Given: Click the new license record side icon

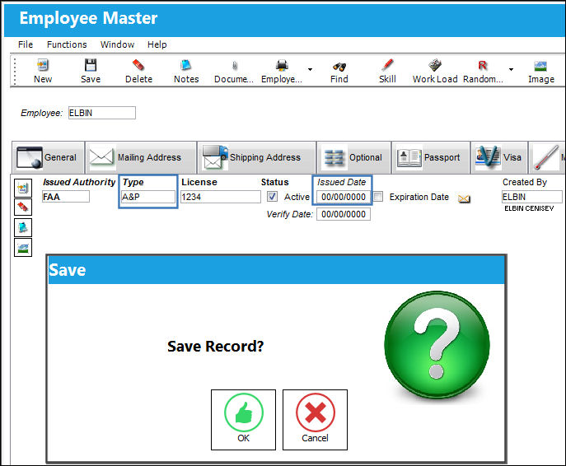Looking at the screenshot, I should point(23,188).
